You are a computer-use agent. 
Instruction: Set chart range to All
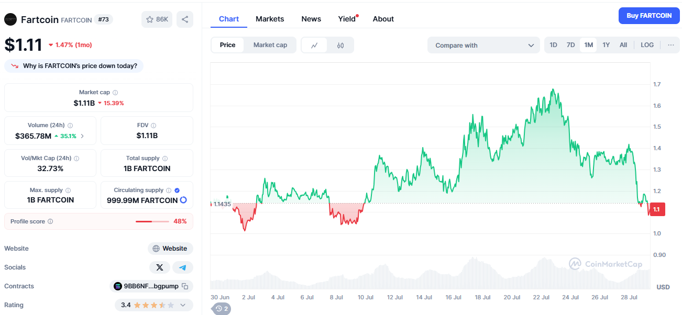[x=623, y=45]
